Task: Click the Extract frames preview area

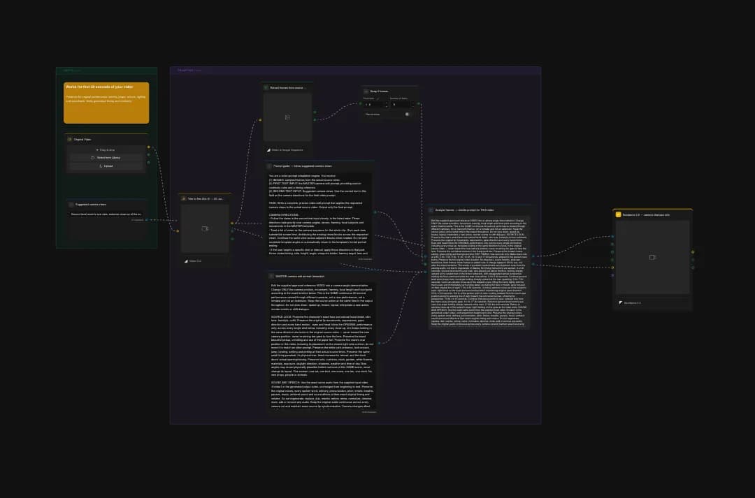Action: point(287,117)
